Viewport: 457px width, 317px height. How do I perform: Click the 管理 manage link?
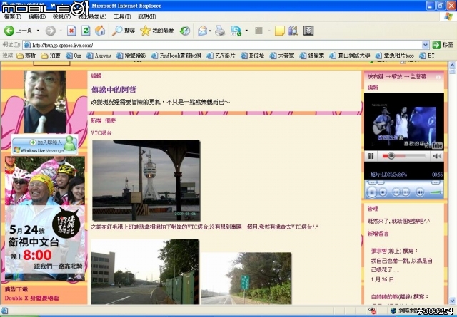(373, 209)
